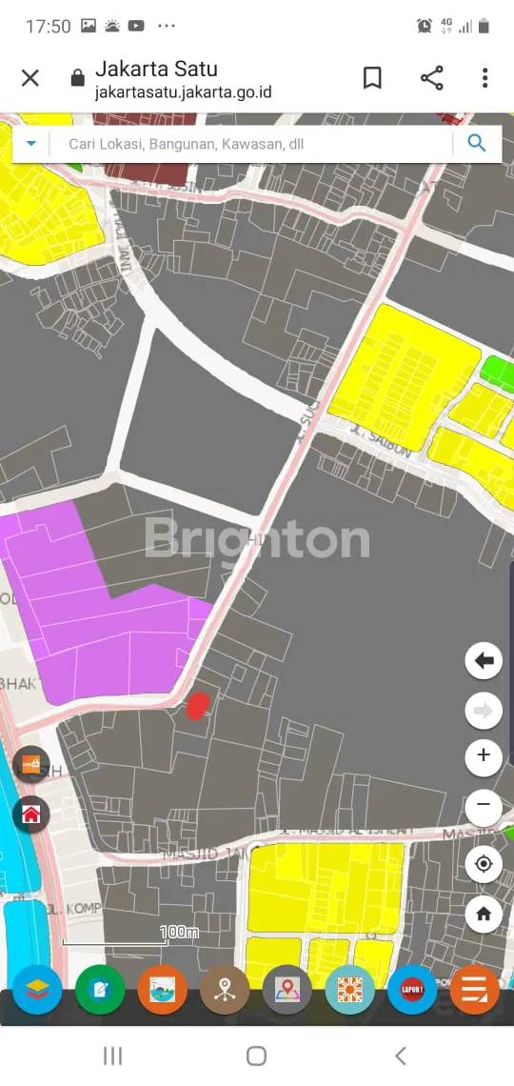Tap the orange lock icon on left edge
514x1086 pixels.
31,765
